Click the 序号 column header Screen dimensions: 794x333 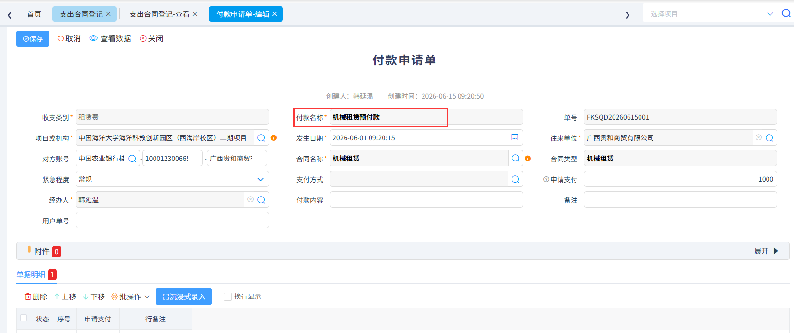[x=64, y=319]
